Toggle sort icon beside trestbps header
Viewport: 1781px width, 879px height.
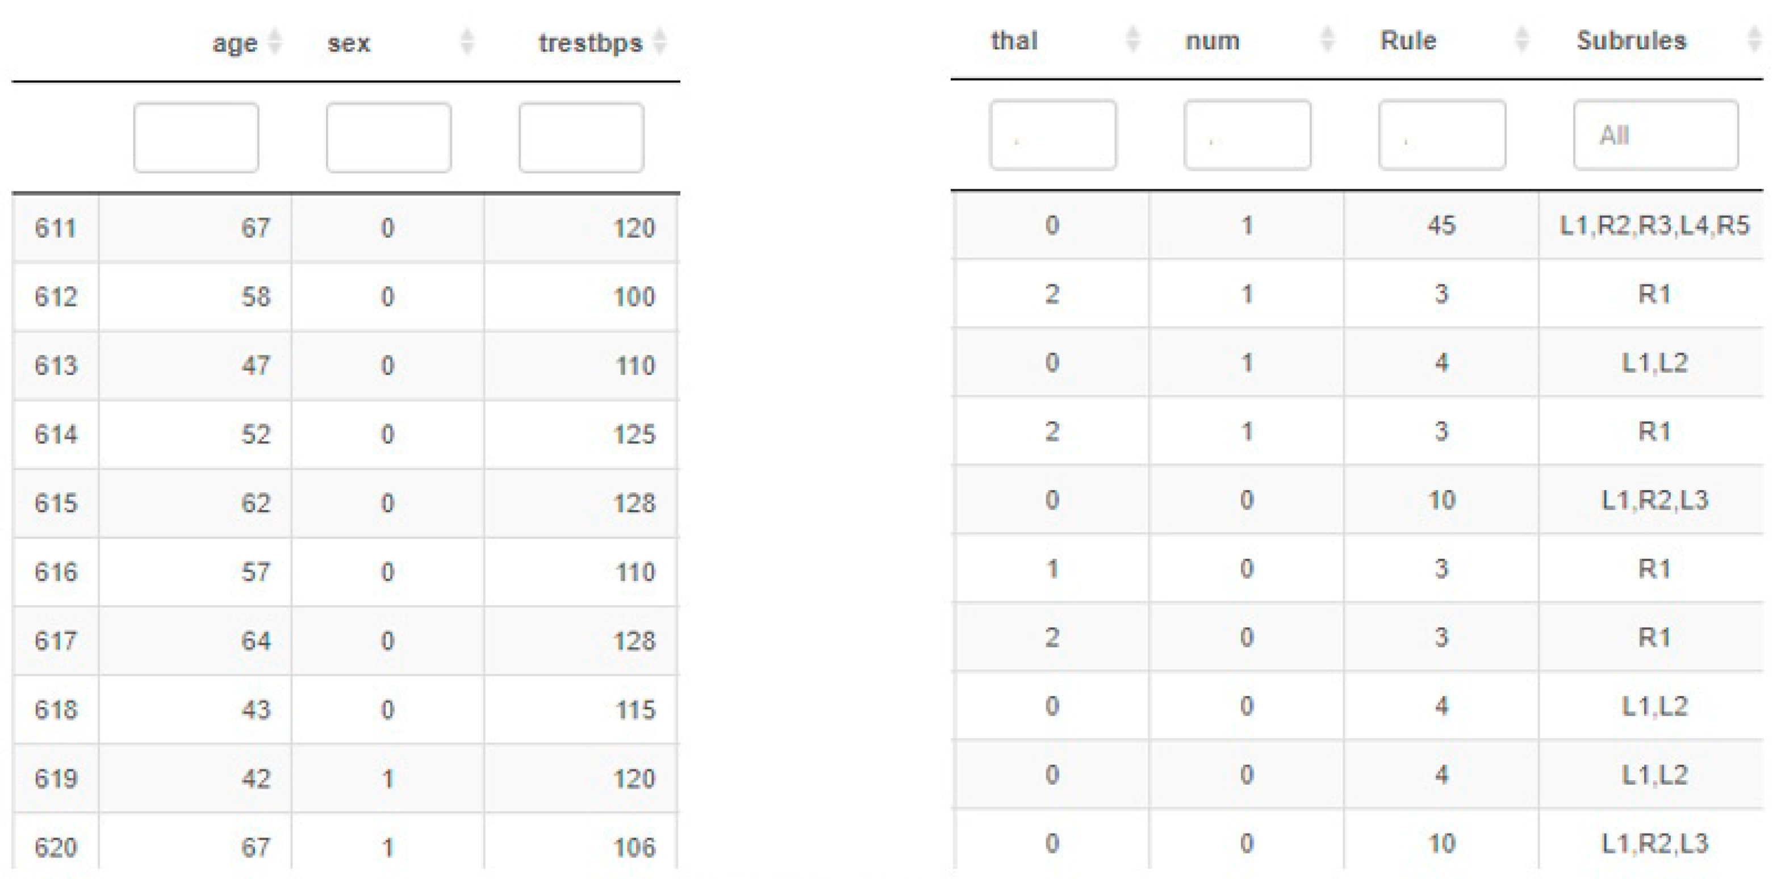coord(660,41)
